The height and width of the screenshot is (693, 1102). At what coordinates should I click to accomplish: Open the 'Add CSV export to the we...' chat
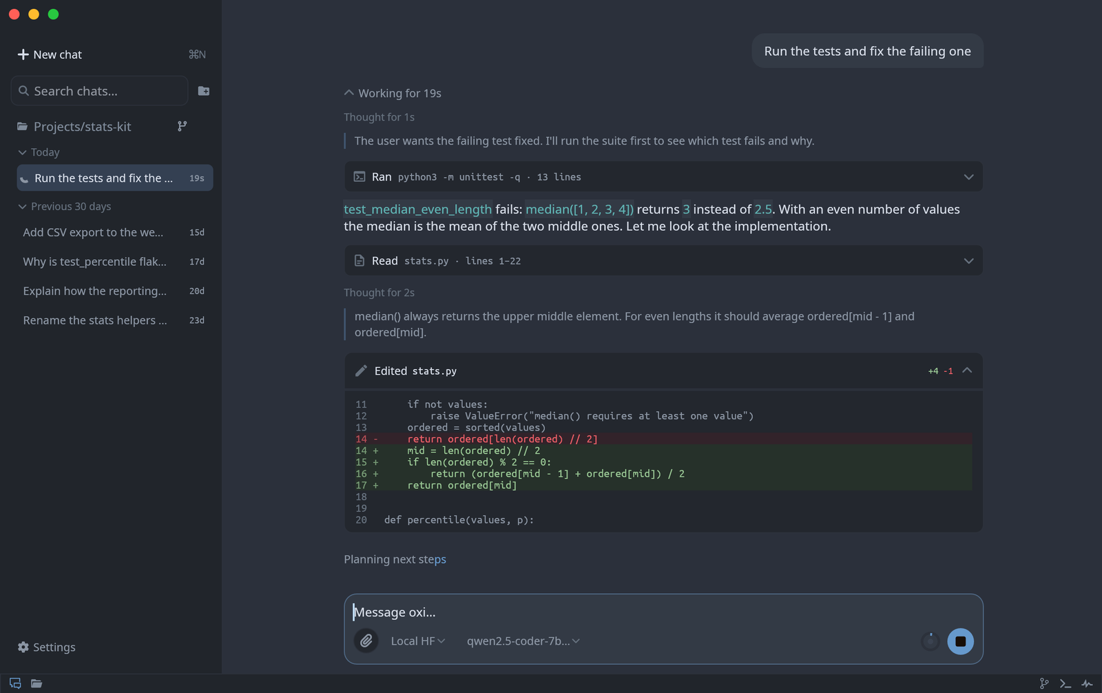[x=115, y=232]
